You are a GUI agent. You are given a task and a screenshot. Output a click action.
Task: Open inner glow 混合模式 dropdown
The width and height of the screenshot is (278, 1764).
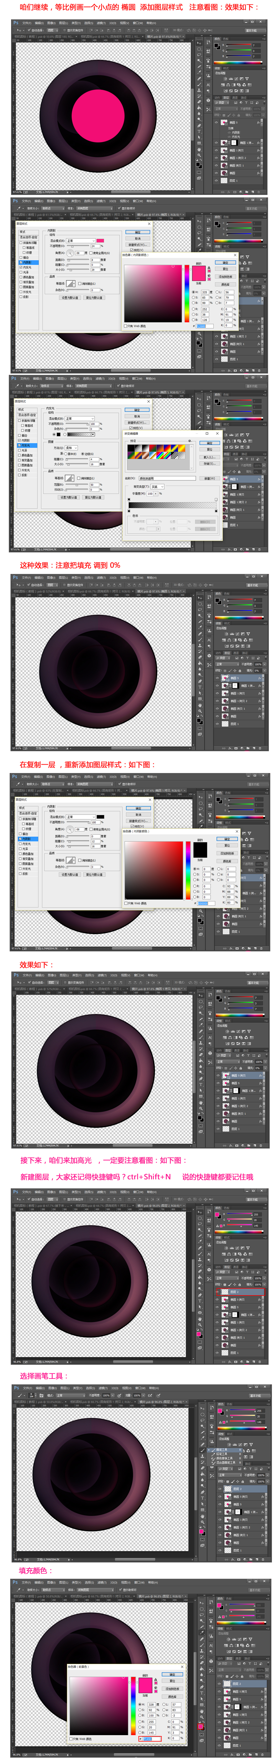80,418
